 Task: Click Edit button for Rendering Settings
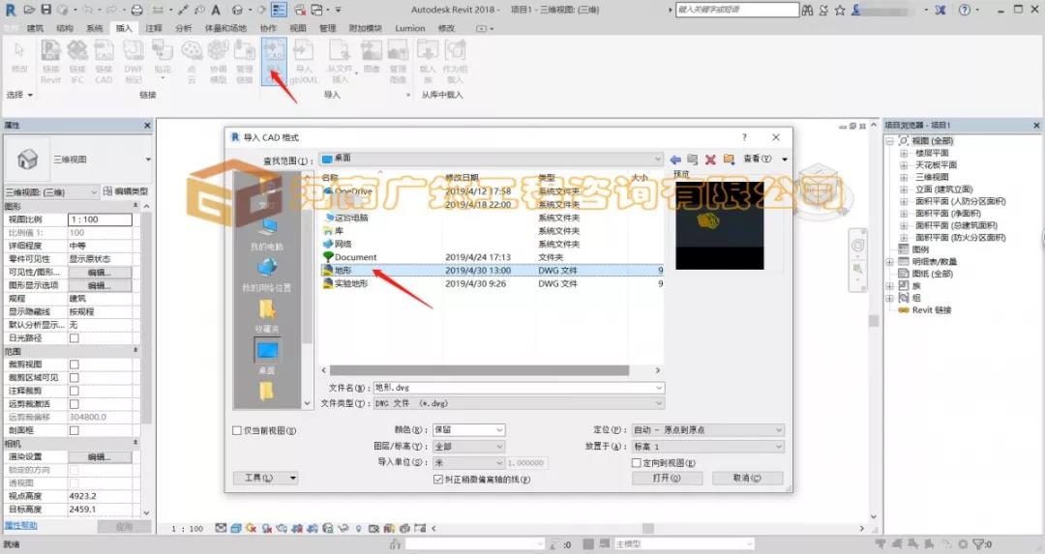100,456
